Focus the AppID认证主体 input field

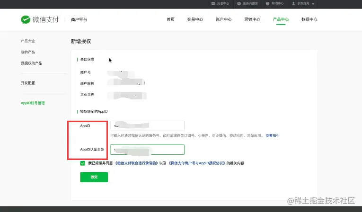click(147, 150)
